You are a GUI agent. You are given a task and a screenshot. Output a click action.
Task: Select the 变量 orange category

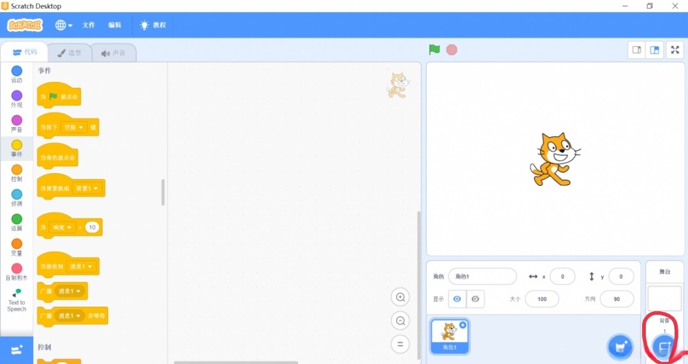(x=17, y=247)
